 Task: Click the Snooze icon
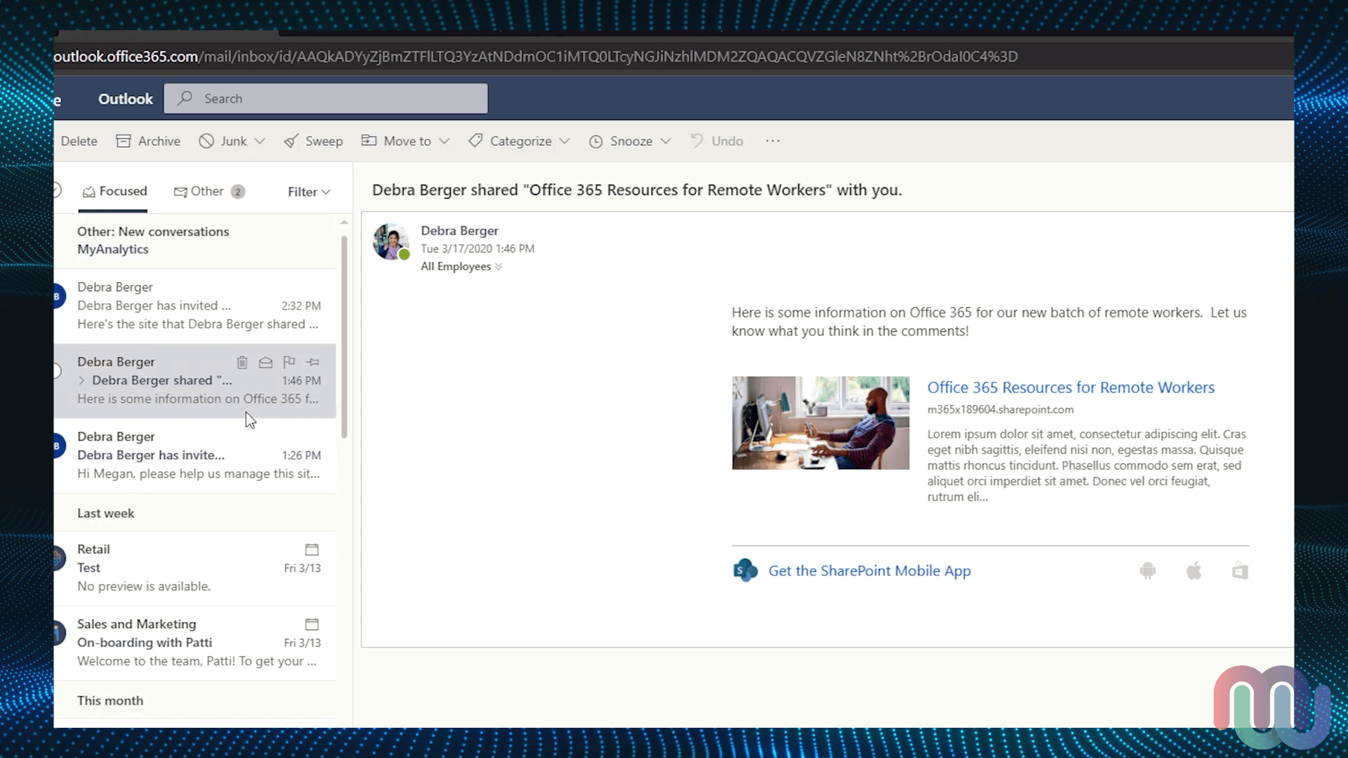click(597, 140)
